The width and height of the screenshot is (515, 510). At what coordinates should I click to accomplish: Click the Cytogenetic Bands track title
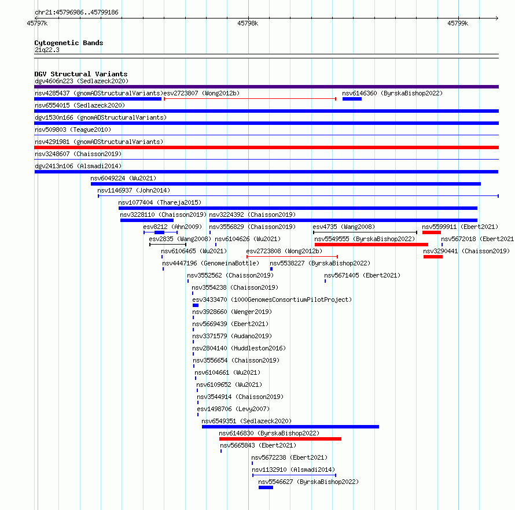click(x=69, y=43)
